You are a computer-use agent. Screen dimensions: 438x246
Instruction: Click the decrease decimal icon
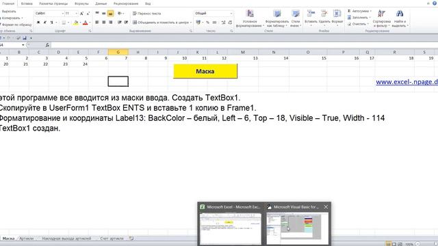230,23
